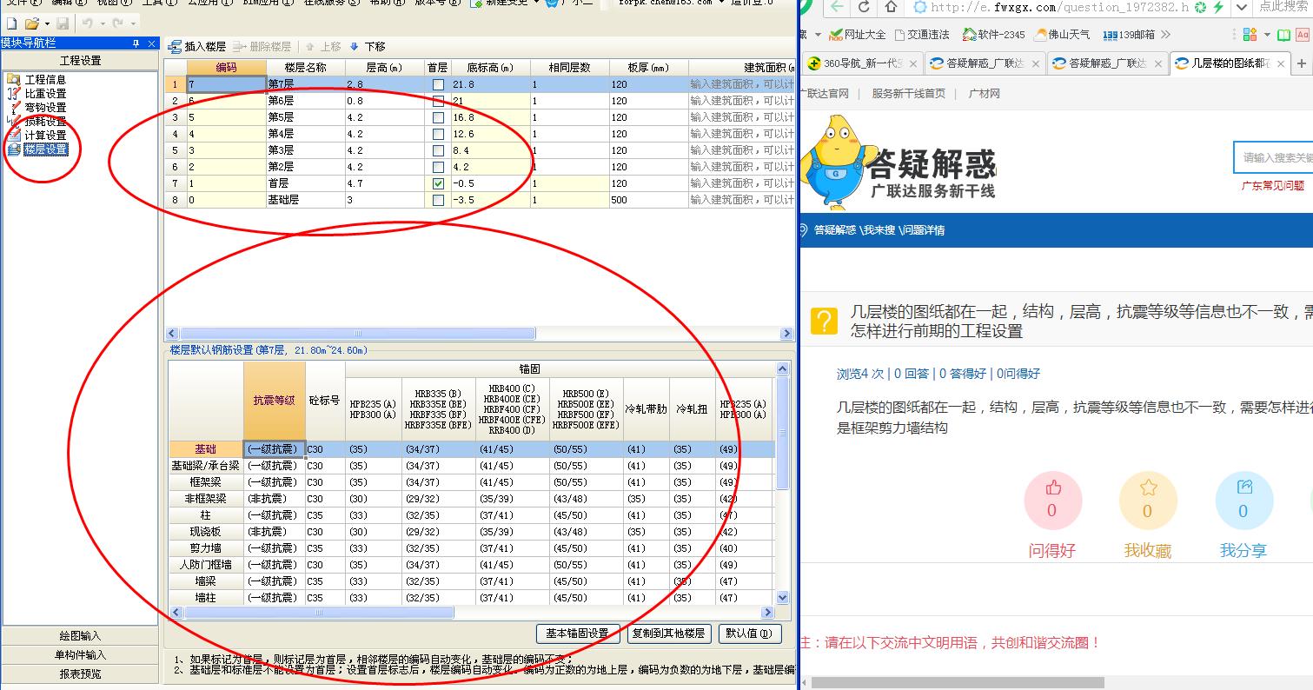Select 比重设置 in the navigation tree
Viewport: 1313px width, 690px height.
tap(45, 93)
